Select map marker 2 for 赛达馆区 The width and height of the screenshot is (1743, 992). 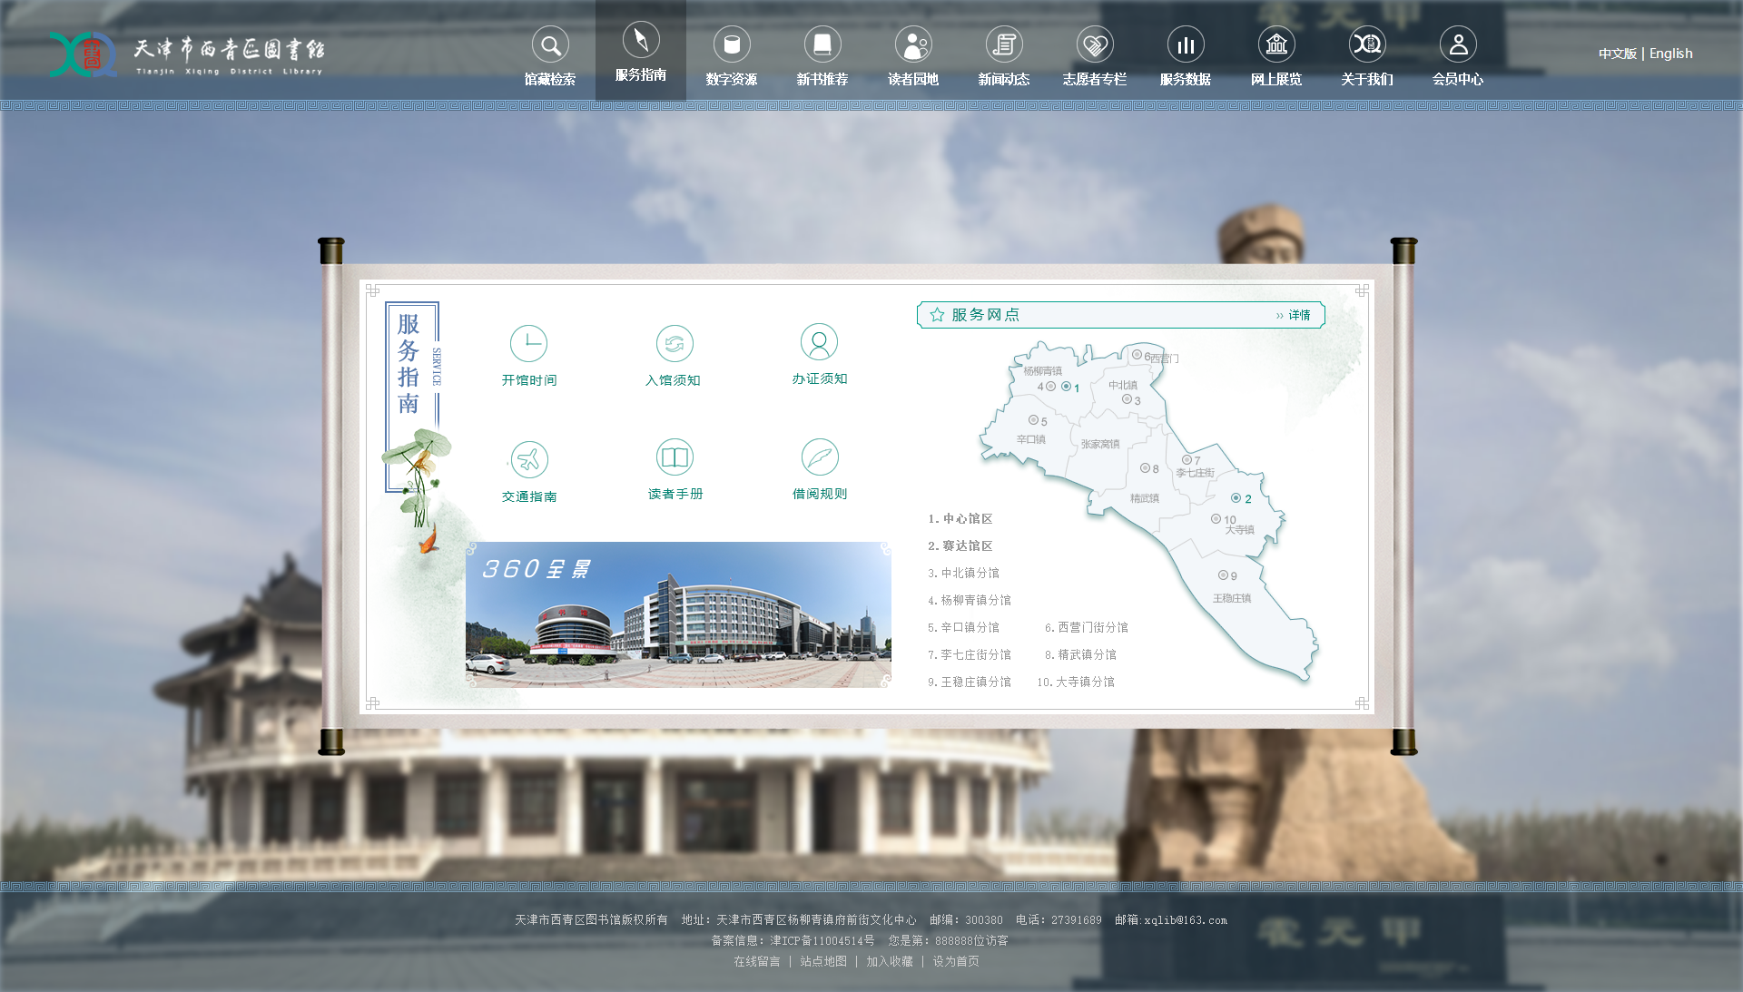click(x=1236, y=498)
